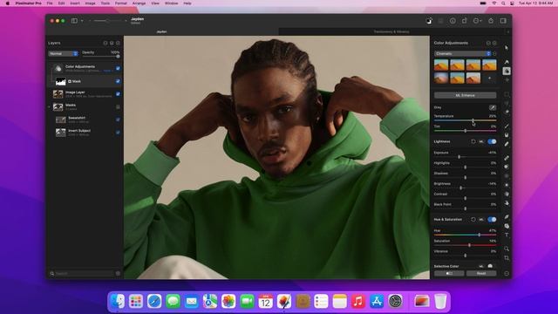Toggle Masks group visibility checkbox
Viewport: 558px width, 314px height.
[118, 106]
